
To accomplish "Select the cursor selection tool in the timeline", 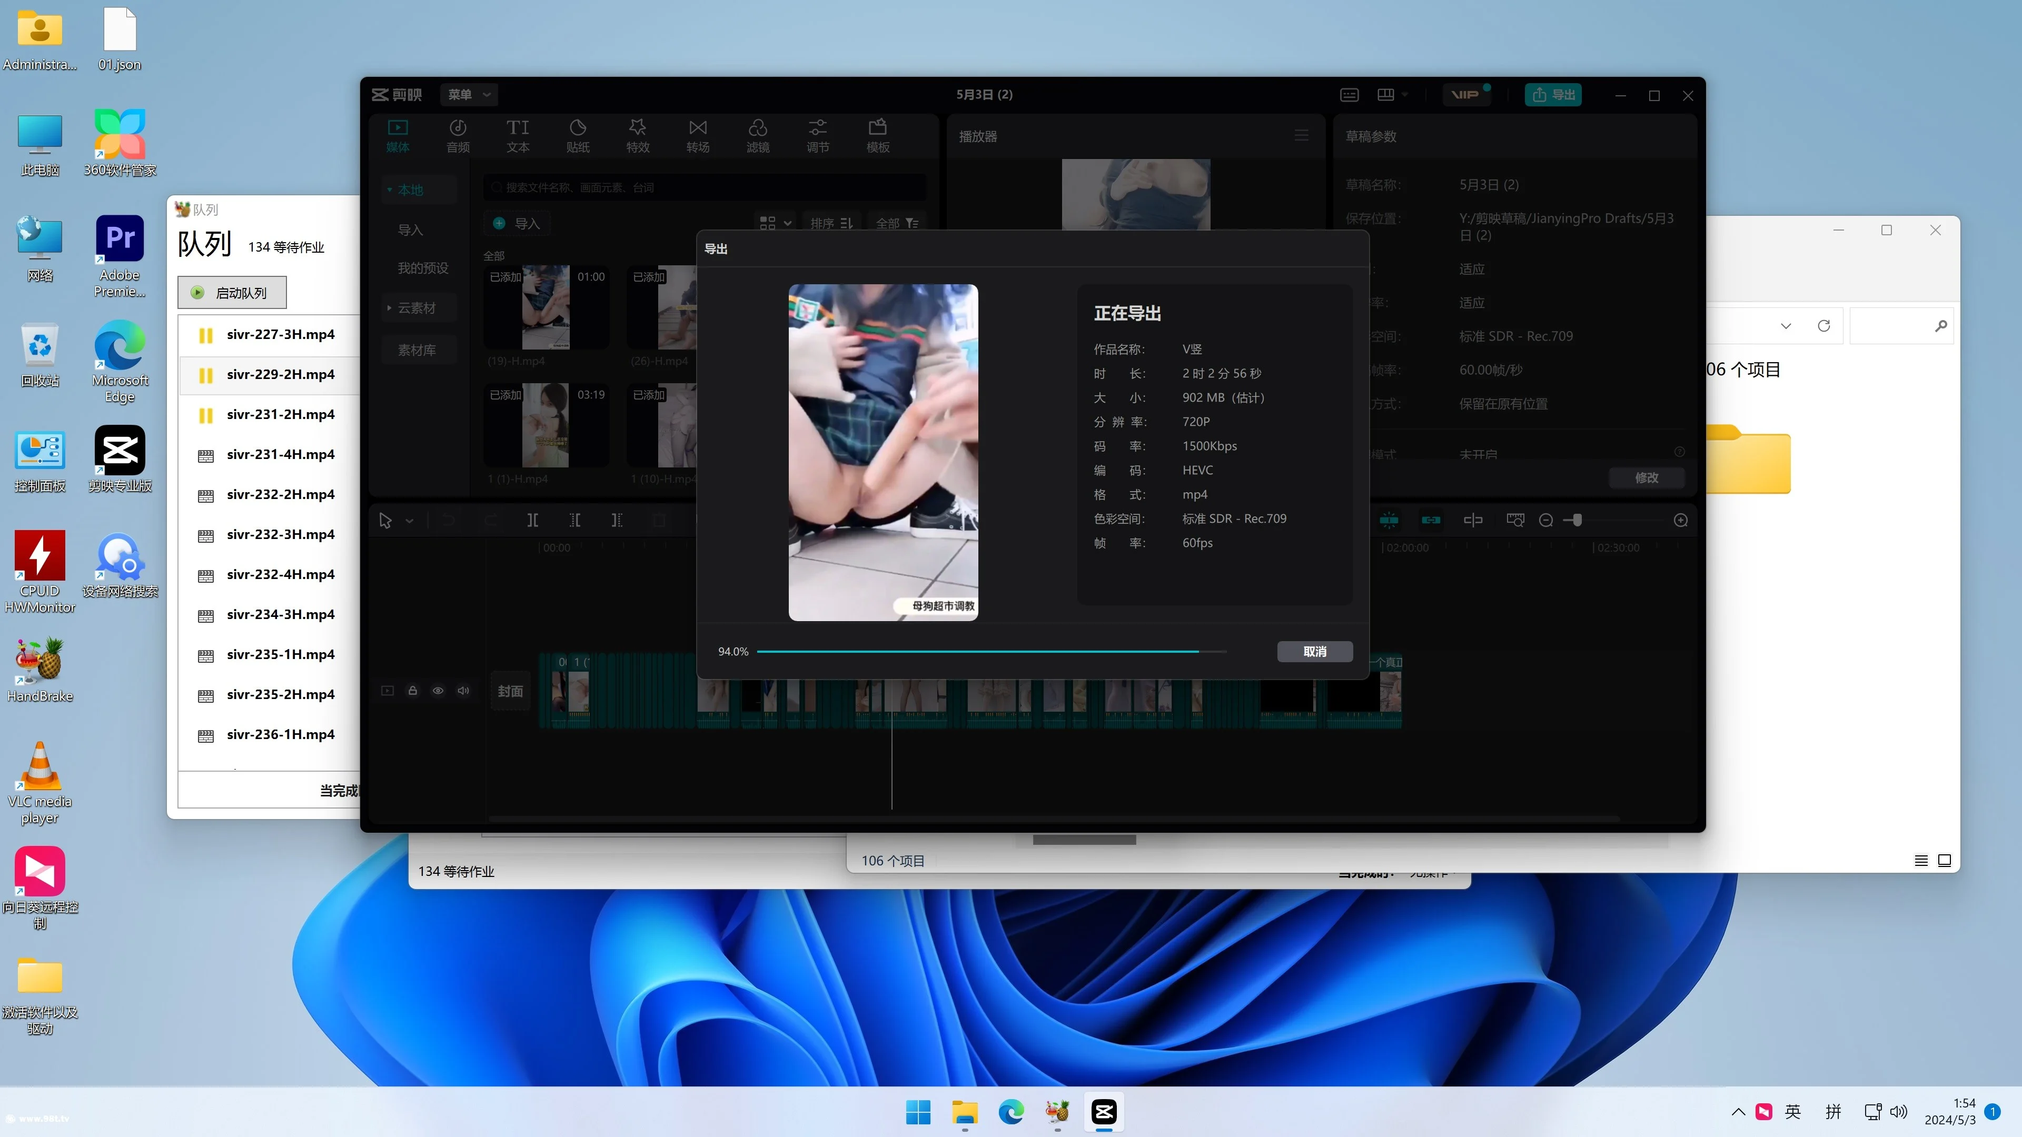I will tap(385, 520).
